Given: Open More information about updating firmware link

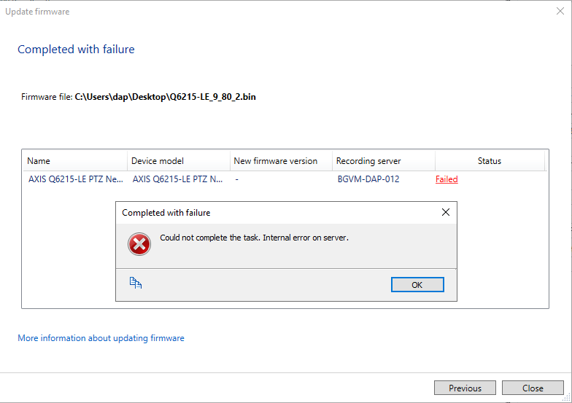Looking at the screenshot, I should [101, 338].
